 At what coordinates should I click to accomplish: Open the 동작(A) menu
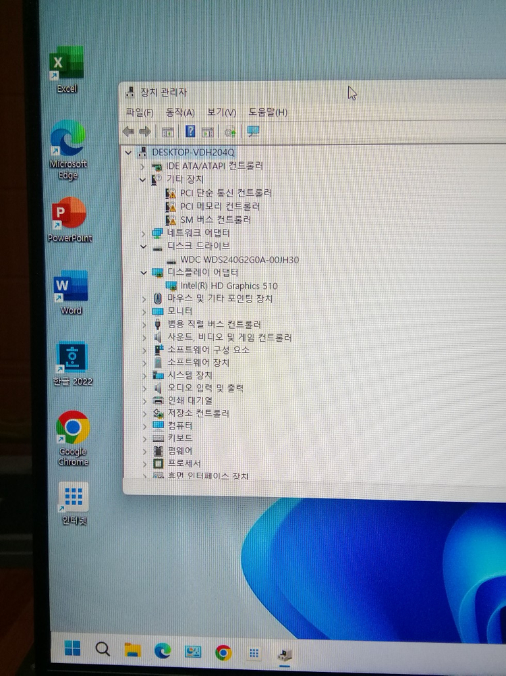(180, 113)
